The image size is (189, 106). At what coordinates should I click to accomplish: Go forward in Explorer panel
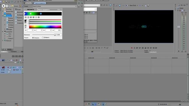point(7,6)
